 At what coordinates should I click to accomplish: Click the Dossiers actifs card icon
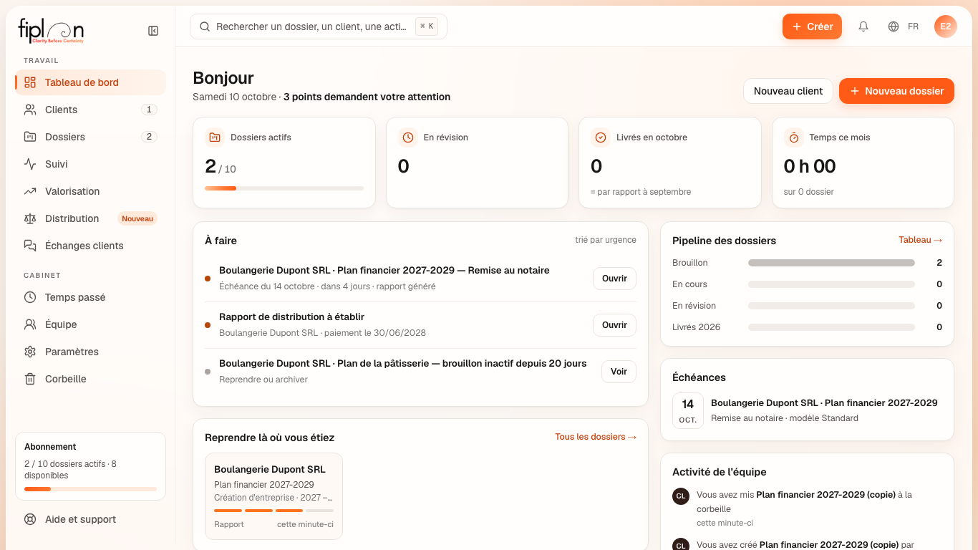(214, 137)
